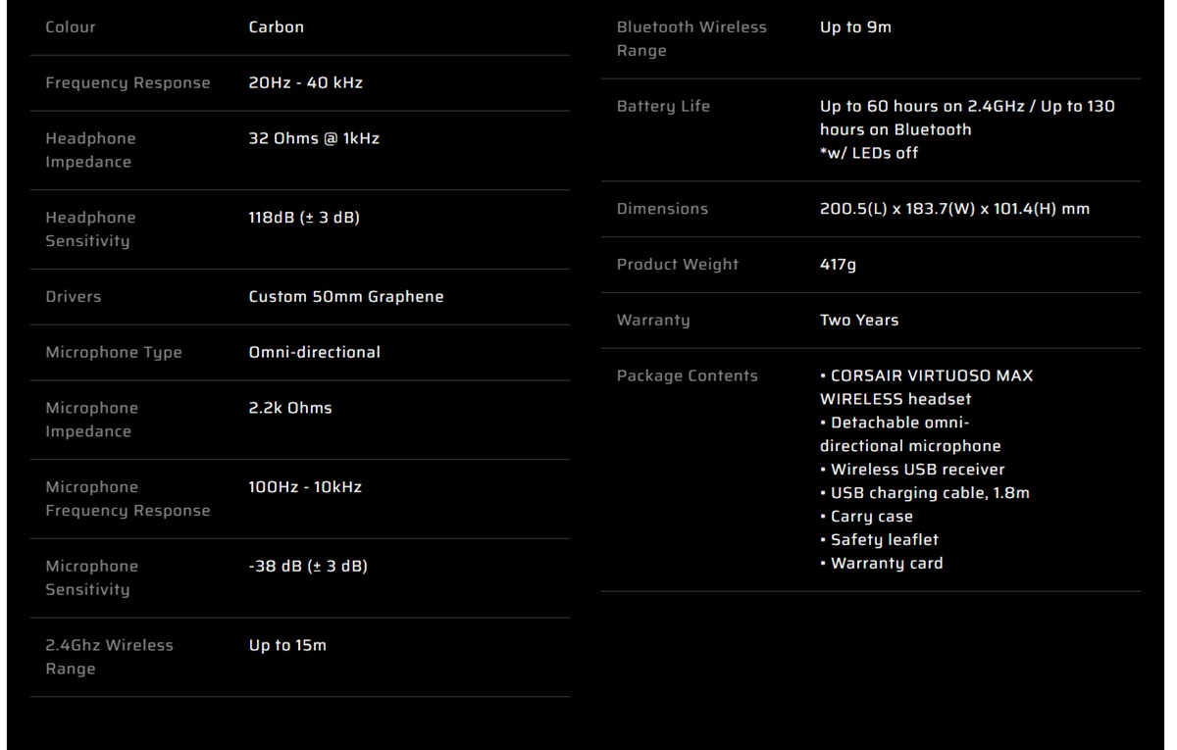Click the Headphone Impedance label
The image size is (1177, 750).
click(90, 150)
